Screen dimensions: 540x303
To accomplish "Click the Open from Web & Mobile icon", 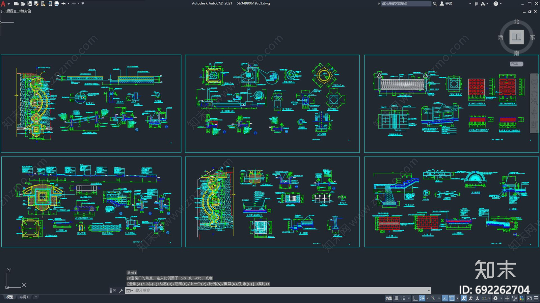I will [x=43, y=4].
